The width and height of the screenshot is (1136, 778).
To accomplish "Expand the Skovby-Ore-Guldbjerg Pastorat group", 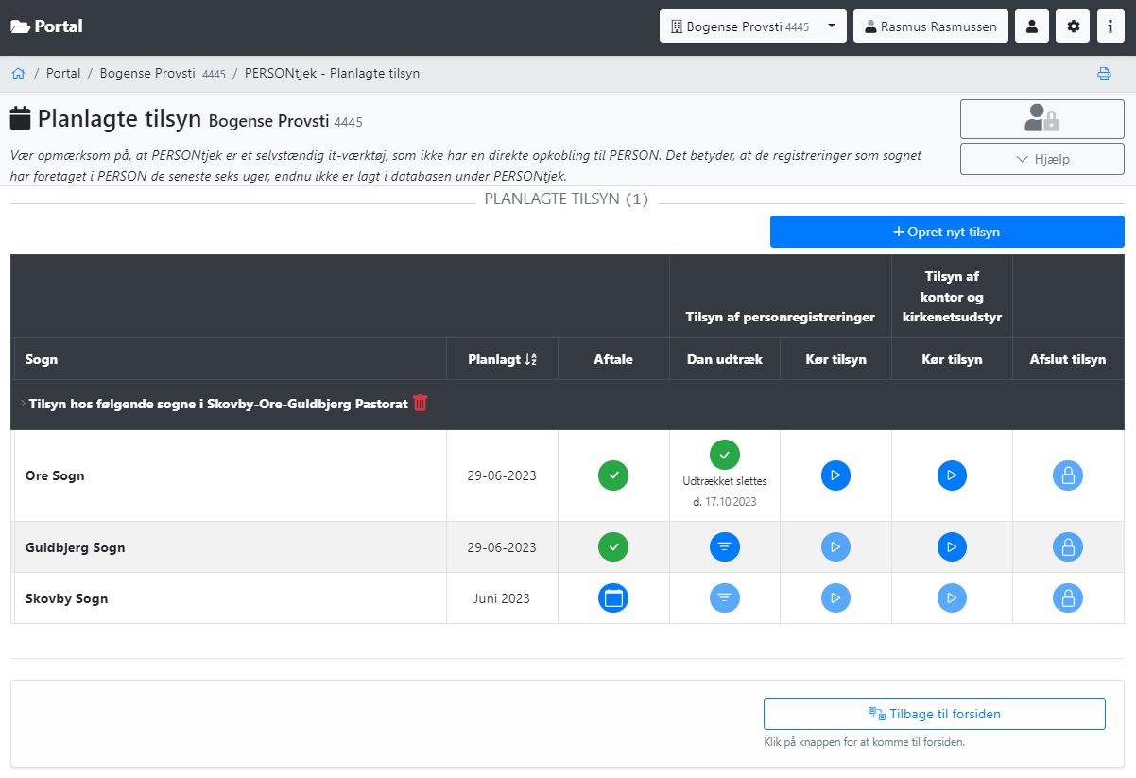I will click(23, 404).
